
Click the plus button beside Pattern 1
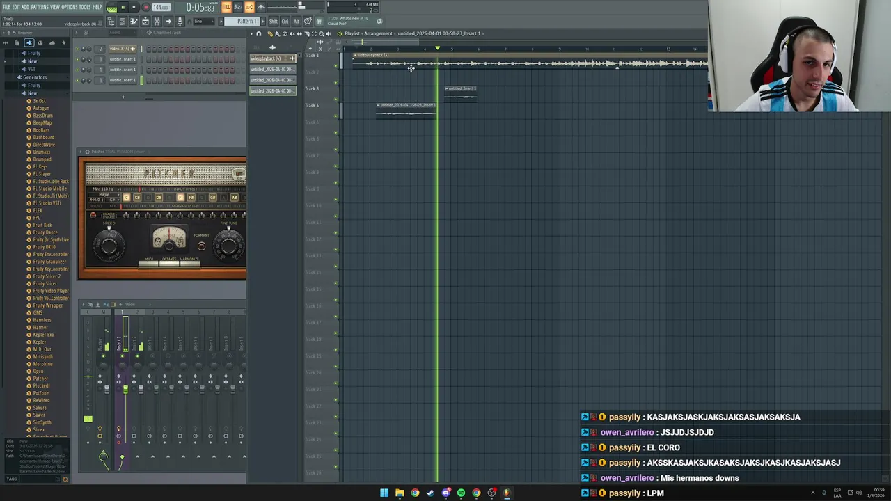click(262, 22)
